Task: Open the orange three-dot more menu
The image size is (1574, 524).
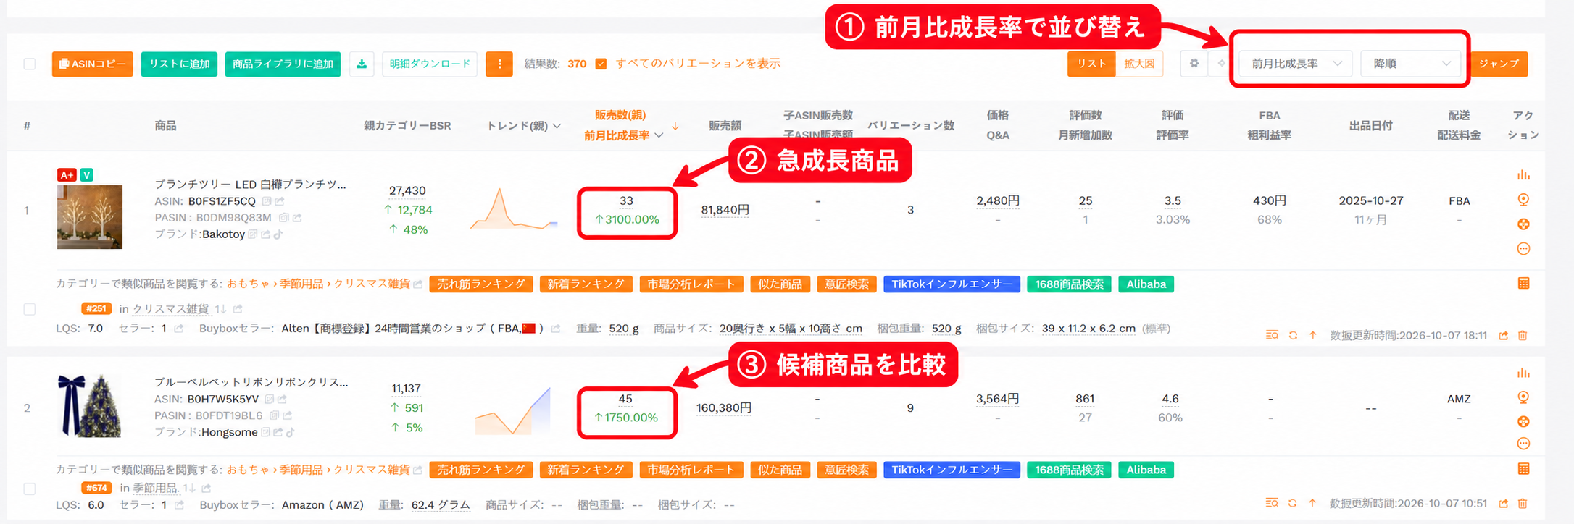Action: [x=499, y=64]
